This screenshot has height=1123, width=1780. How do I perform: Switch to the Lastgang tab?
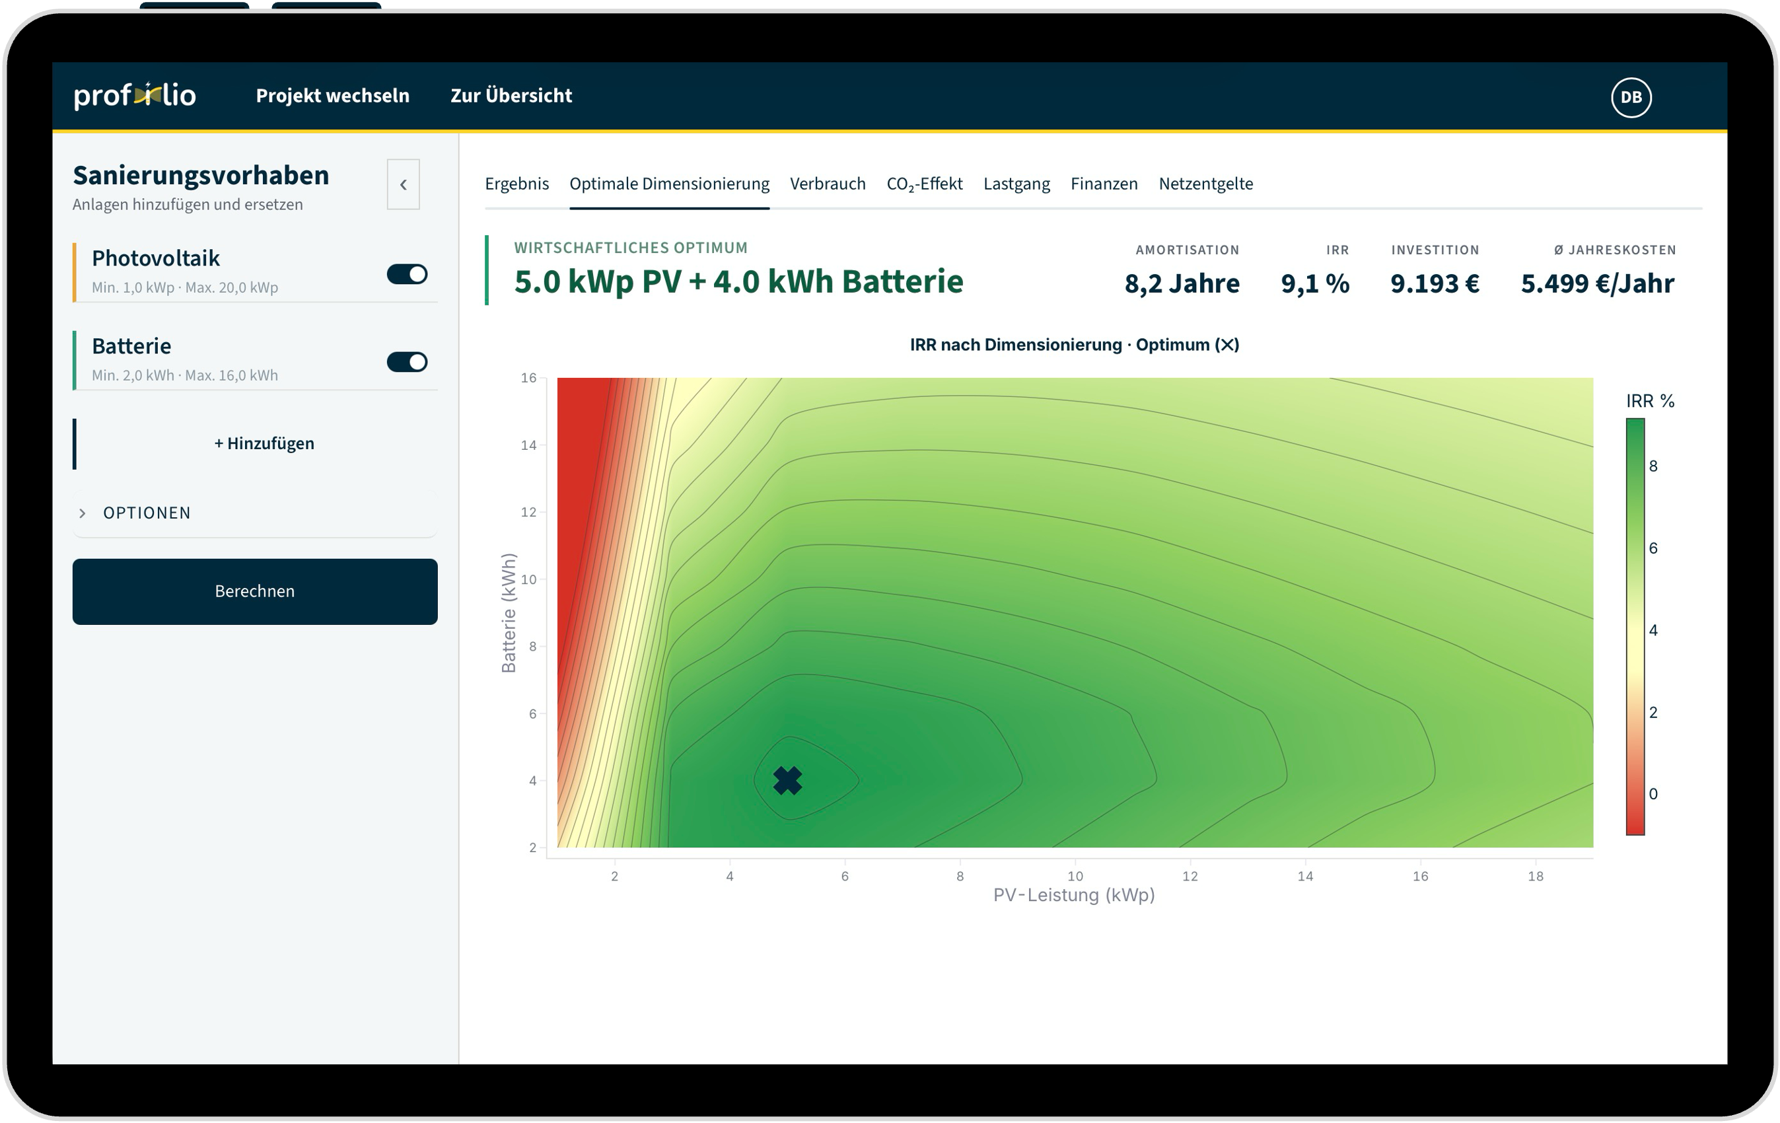point(1016,184)
